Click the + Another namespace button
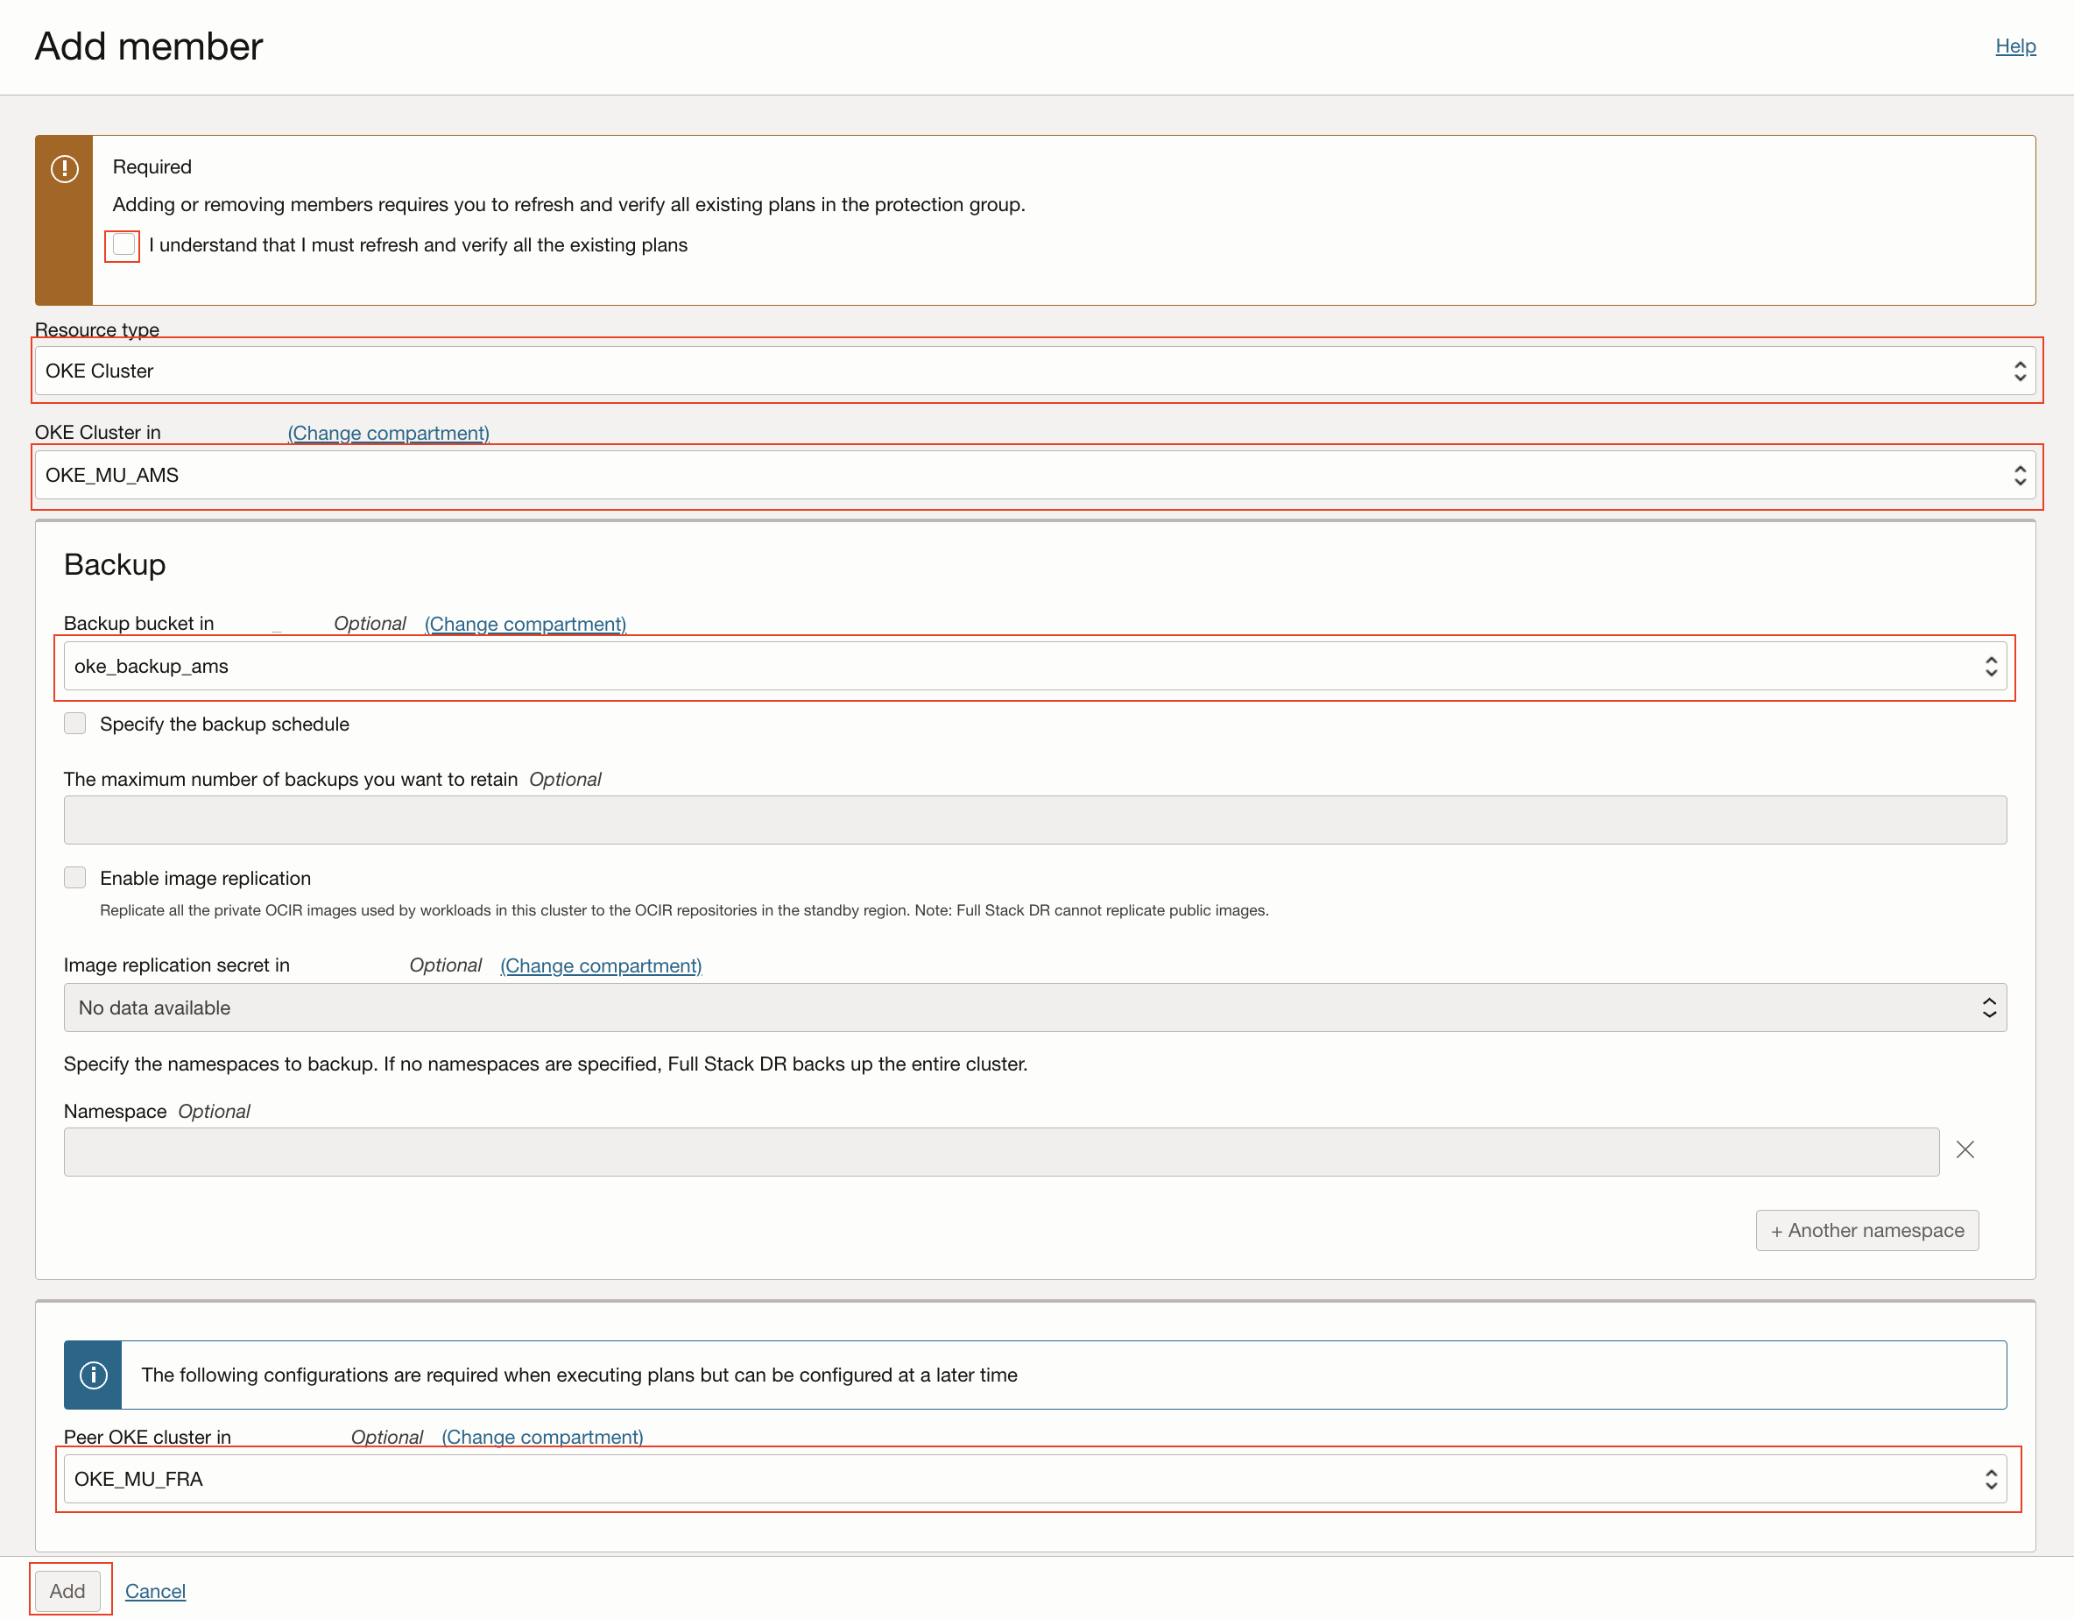Screen dimensions: 2074x1619 1866,1230
